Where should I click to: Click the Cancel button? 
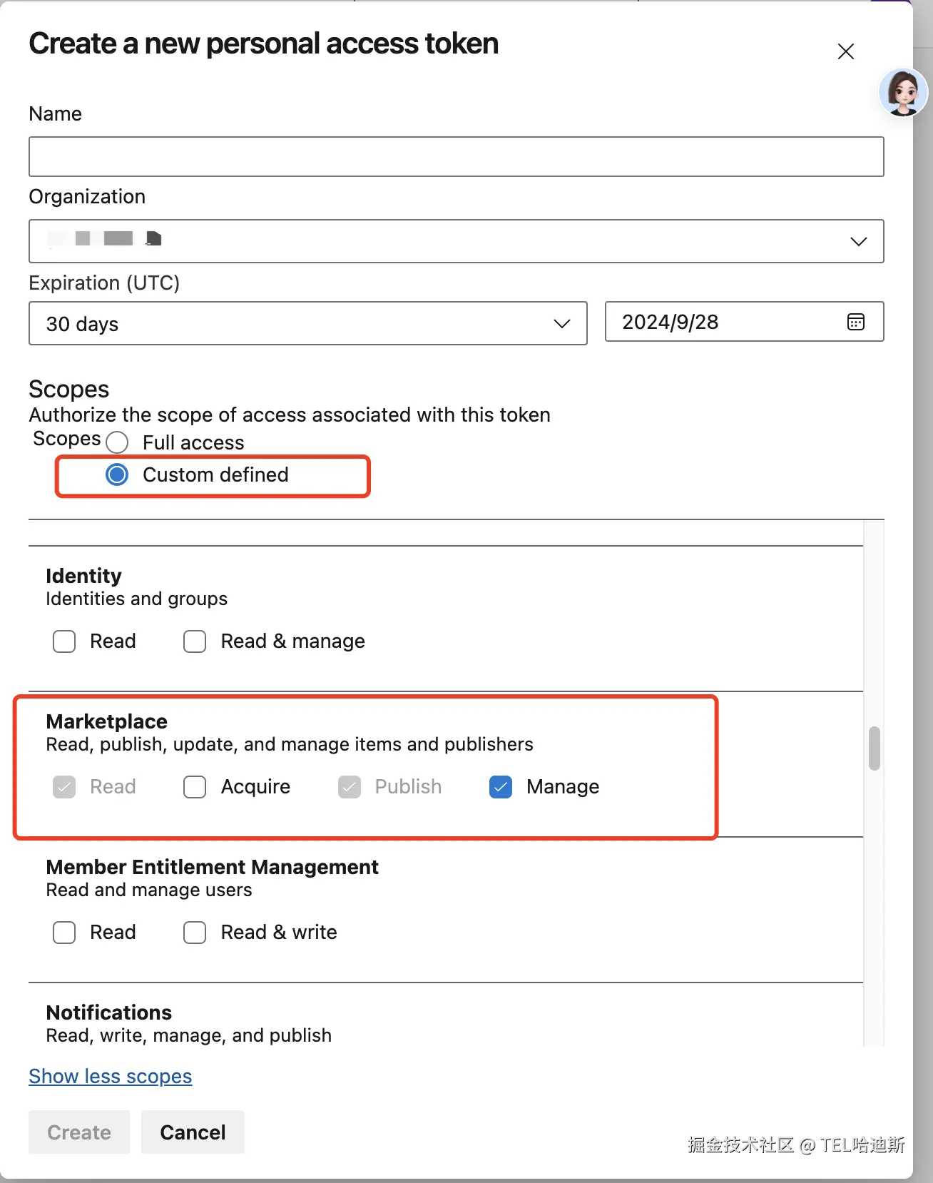tap(193, 1132)
